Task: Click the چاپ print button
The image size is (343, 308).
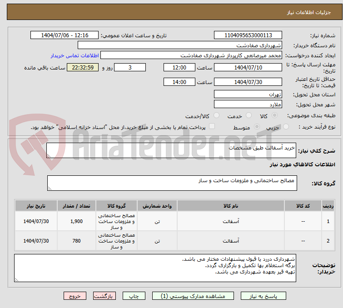Action: (x=134, y=296)
